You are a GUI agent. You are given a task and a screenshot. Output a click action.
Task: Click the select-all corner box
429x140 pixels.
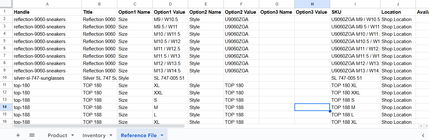tap(6, 4)
